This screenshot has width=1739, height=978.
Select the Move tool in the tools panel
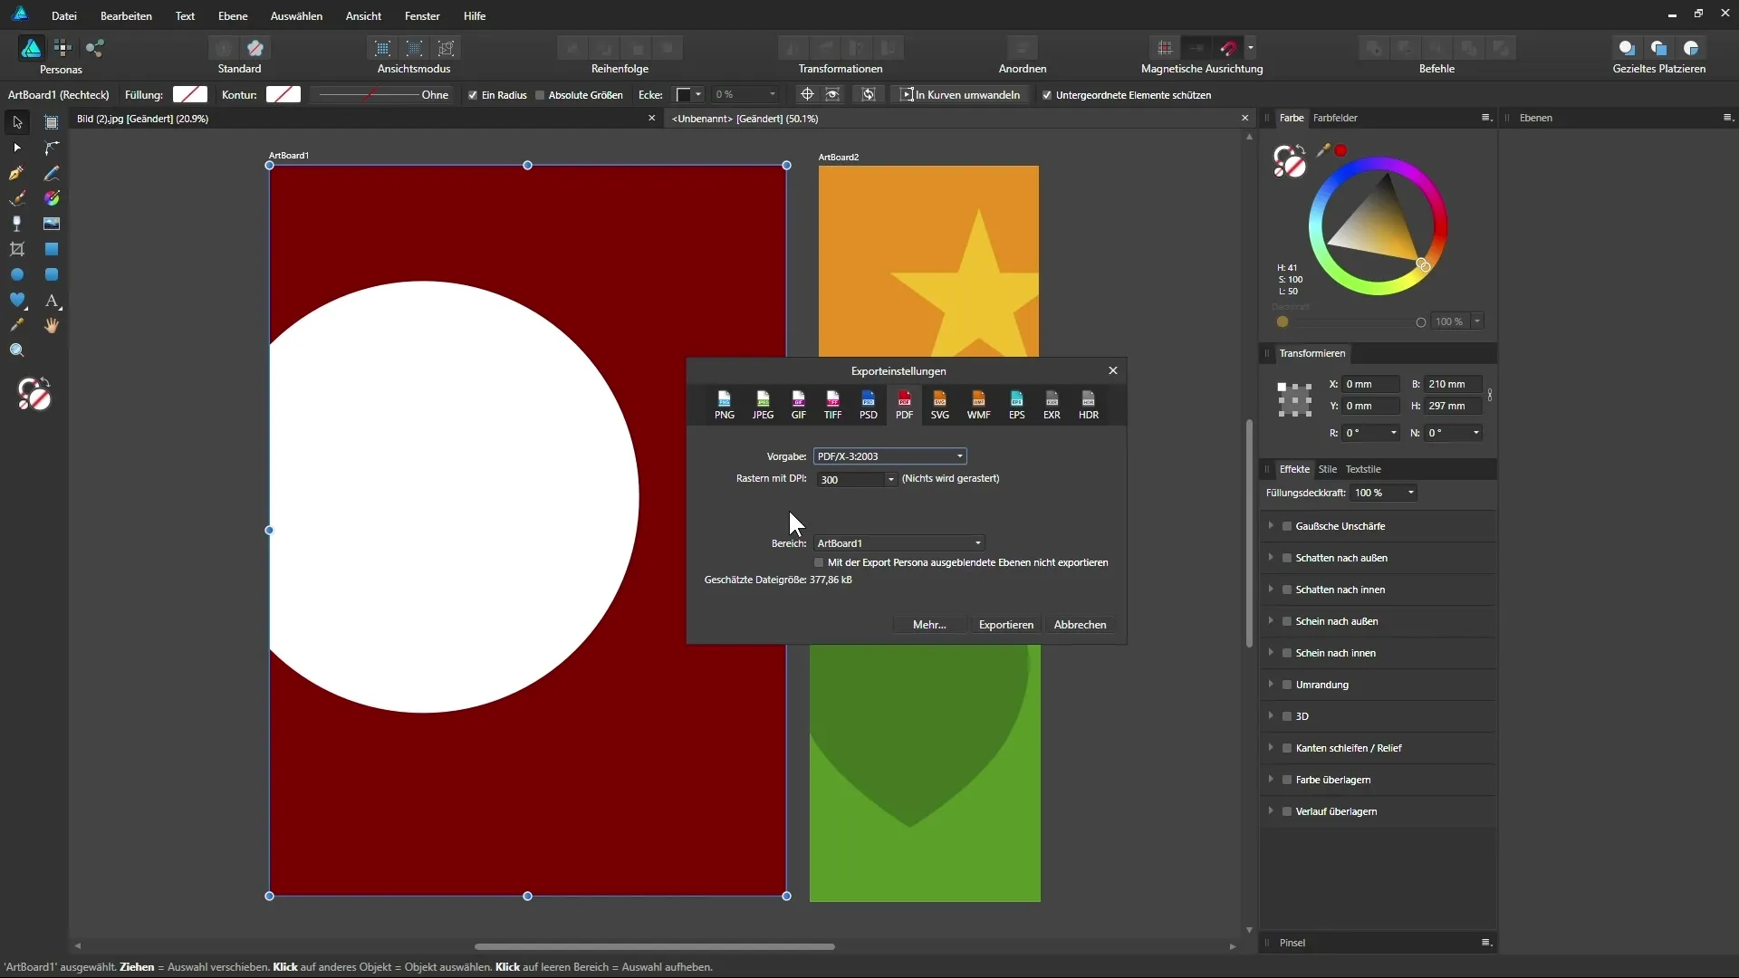click(17, 122)
